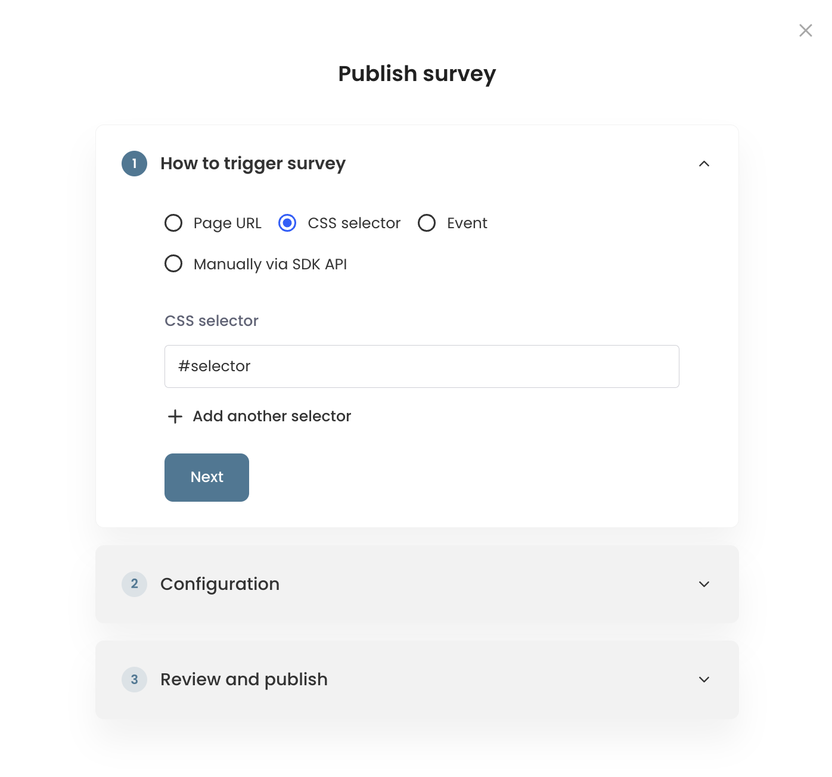Open the Configuration step header
Viewport: 832px width, 777px height.
pos(220,584)
